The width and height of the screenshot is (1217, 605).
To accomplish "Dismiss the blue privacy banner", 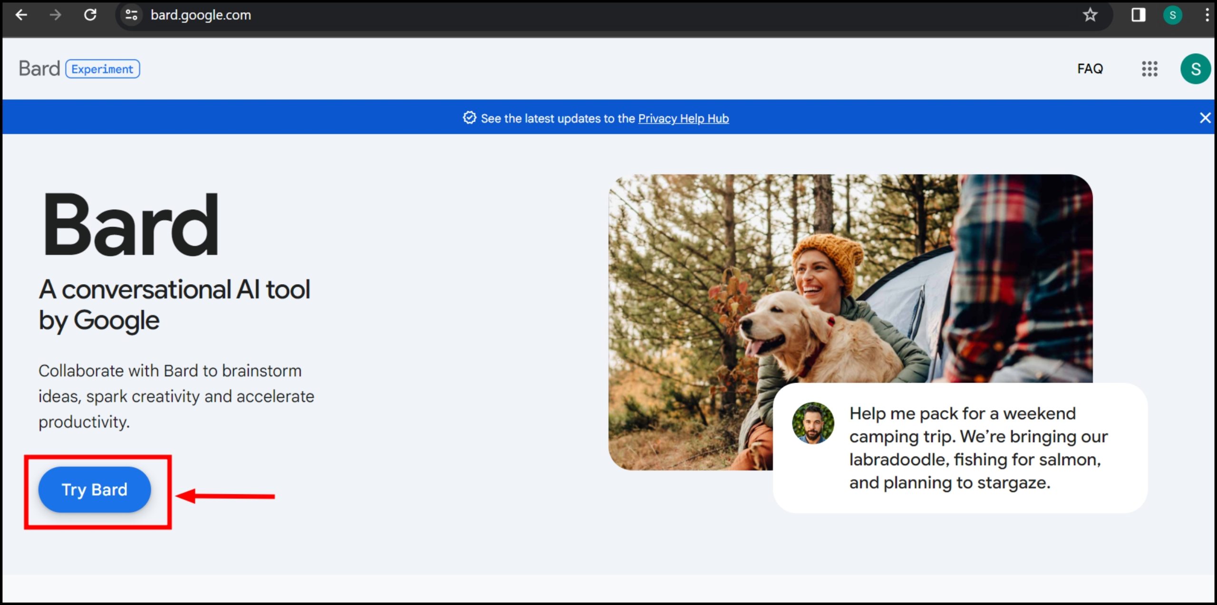I will pyautogui.click(x=1205, y=118).
